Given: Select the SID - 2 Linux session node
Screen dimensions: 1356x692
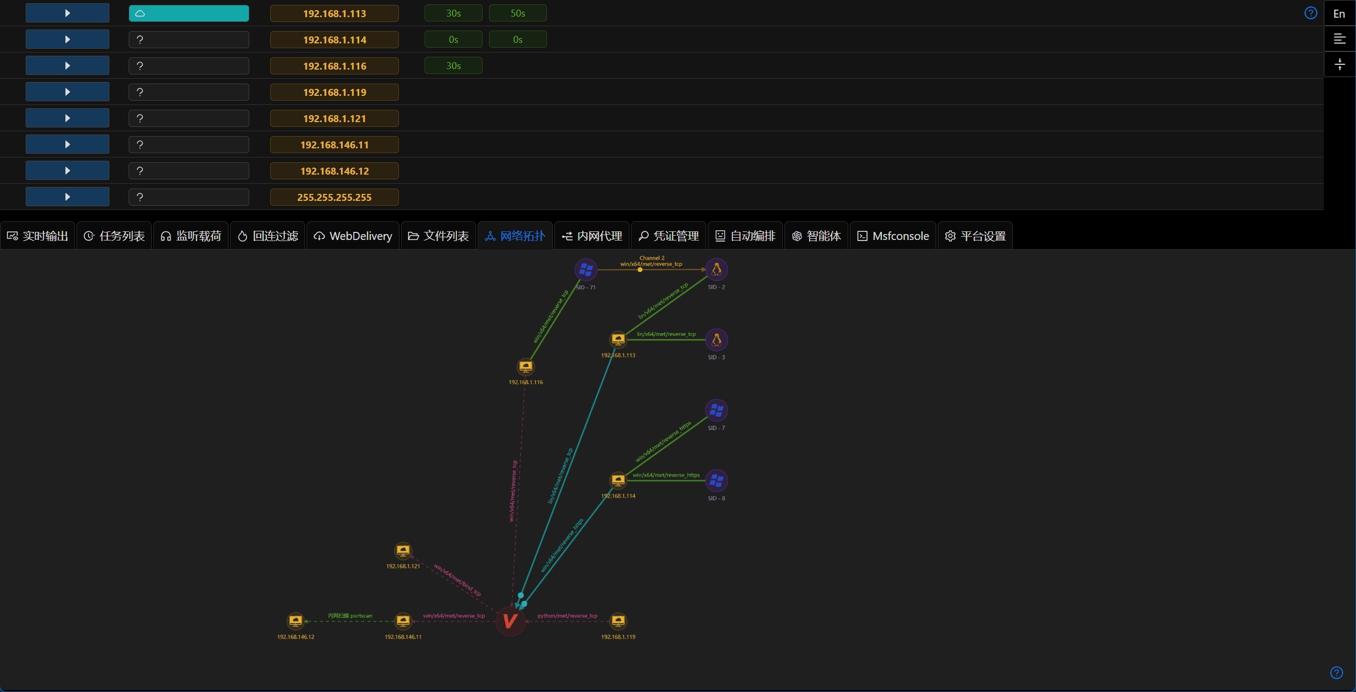Looking at the screenshot, I should coord(716,269).
